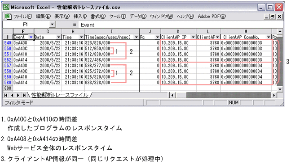Go to next sheet tab navigation arrow
Image resolution: width=291 pixels, height=164 pixels.
tap(18, 95)
